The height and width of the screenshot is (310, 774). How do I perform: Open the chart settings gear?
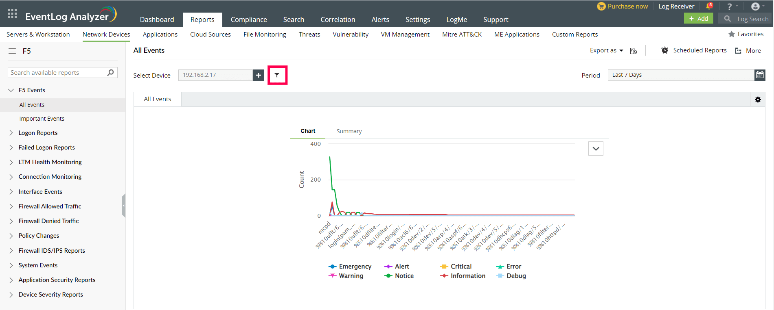coord(758,100)
